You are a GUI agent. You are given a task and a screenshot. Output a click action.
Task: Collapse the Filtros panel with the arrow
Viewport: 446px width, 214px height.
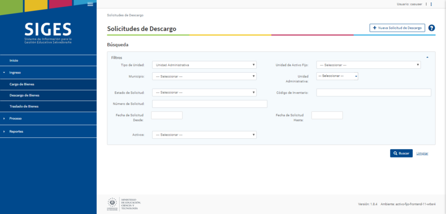[427, 58]
